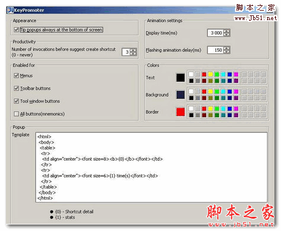281x231 pixels.
Task: Click the "</body>" line in the template
Action: 47,193
